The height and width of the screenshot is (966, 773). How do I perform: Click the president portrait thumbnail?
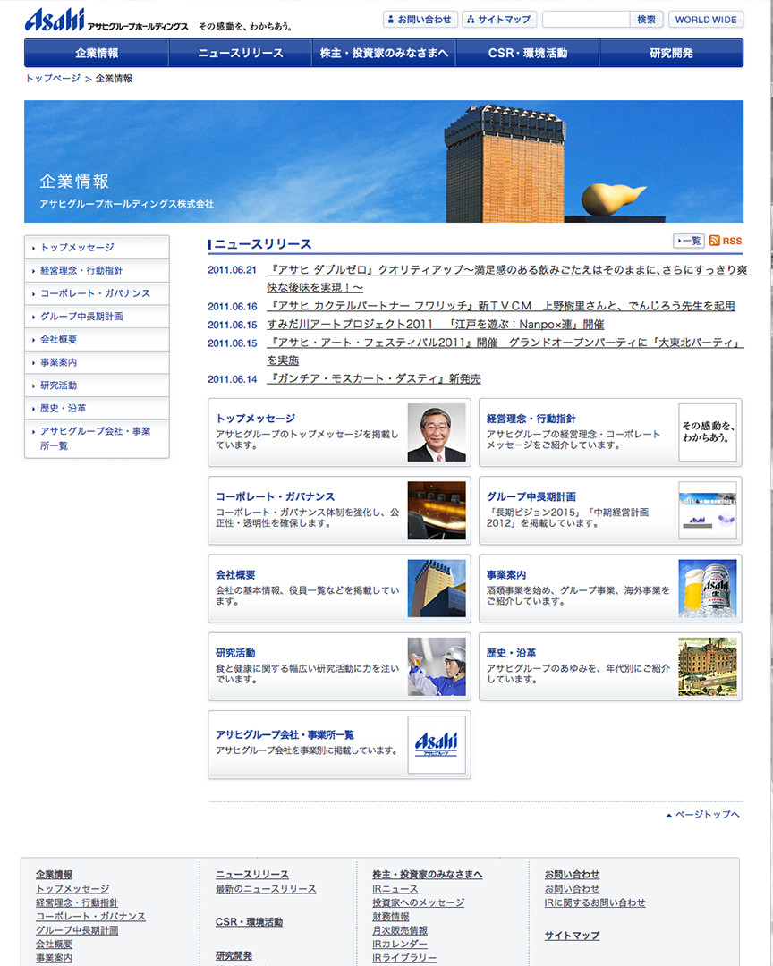coord(437,433)
